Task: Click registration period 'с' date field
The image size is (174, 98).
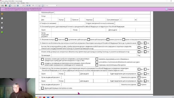Action: (128, 20)
